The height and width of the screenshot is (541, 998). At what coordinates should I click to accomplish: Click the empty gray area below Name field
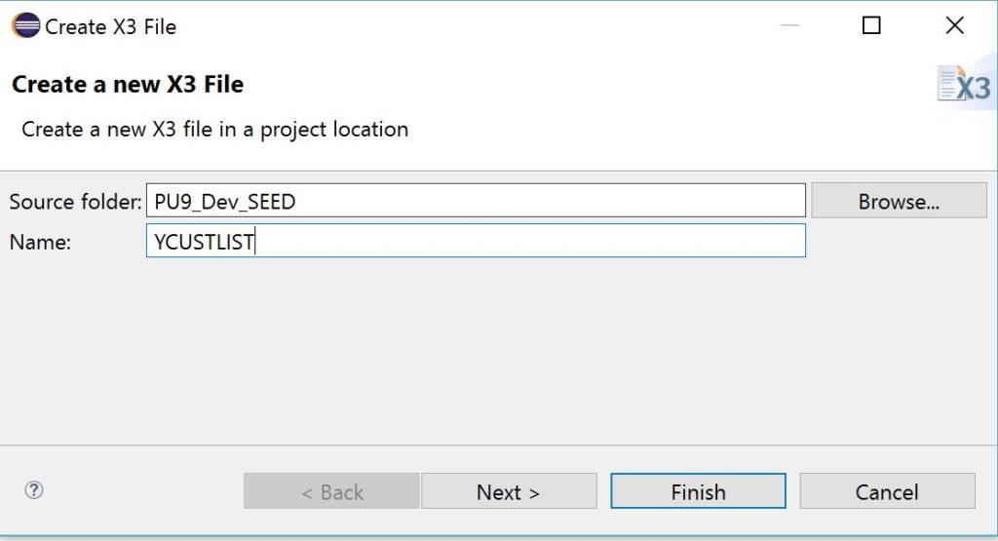[x=487, y=351]
